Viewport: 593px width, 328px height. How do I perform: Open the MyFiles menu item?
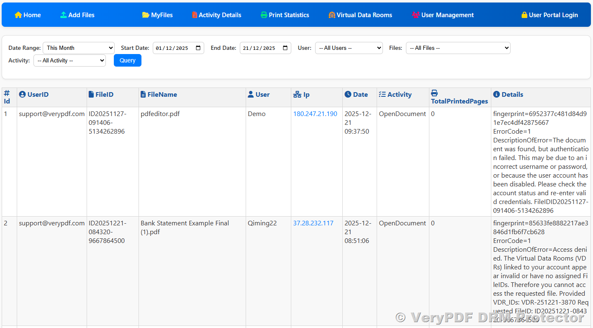(x=162, y=15)
